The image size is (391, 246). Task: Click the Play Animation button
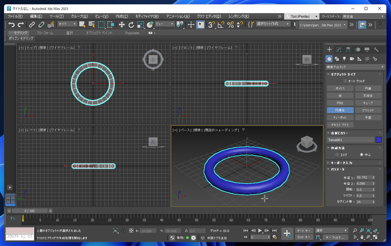(x=260, y=230)
